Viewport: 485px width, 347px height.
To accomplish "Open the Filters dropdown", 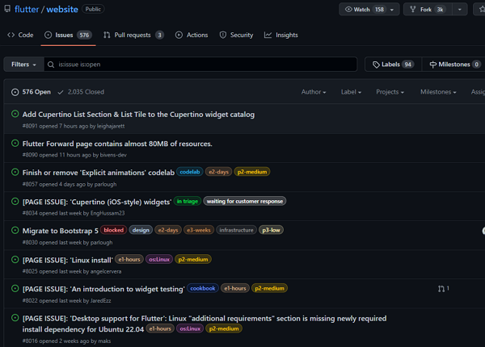I will pyautogui.click(x=23, y=65).
